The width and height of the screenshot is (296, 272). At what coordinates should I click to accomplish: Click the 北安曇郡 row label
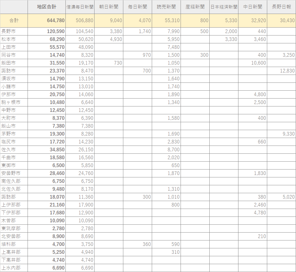click(14, 236)
